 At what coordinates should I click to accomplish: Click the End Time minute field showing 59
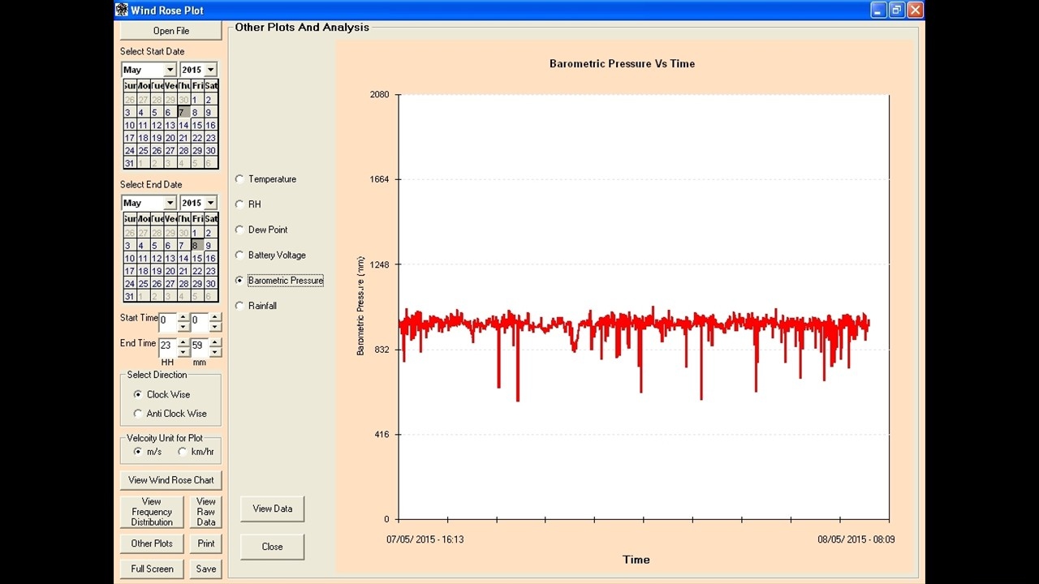[x=200, y=347]
